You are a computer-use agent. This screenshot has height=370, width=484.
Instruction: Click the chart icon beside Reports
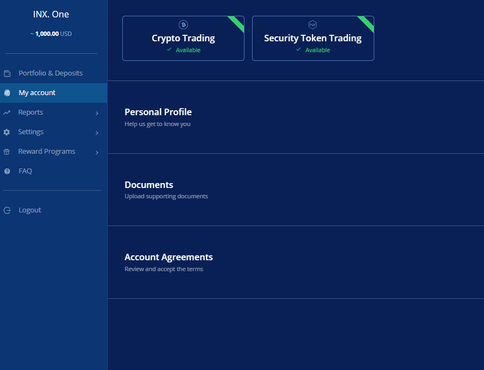tap(7, 112)
